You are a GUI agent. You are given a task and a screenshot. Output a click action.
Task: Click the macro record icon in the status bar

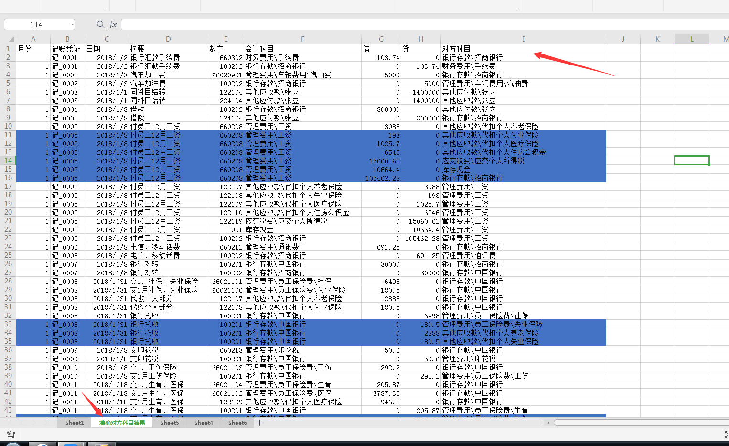click(x=11, y=434)
